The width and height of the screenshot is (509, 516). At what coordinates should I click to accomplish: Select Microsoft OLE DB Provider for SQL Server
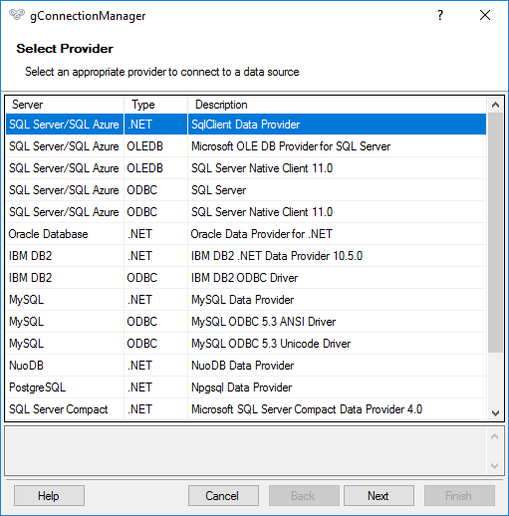point(246,146)
